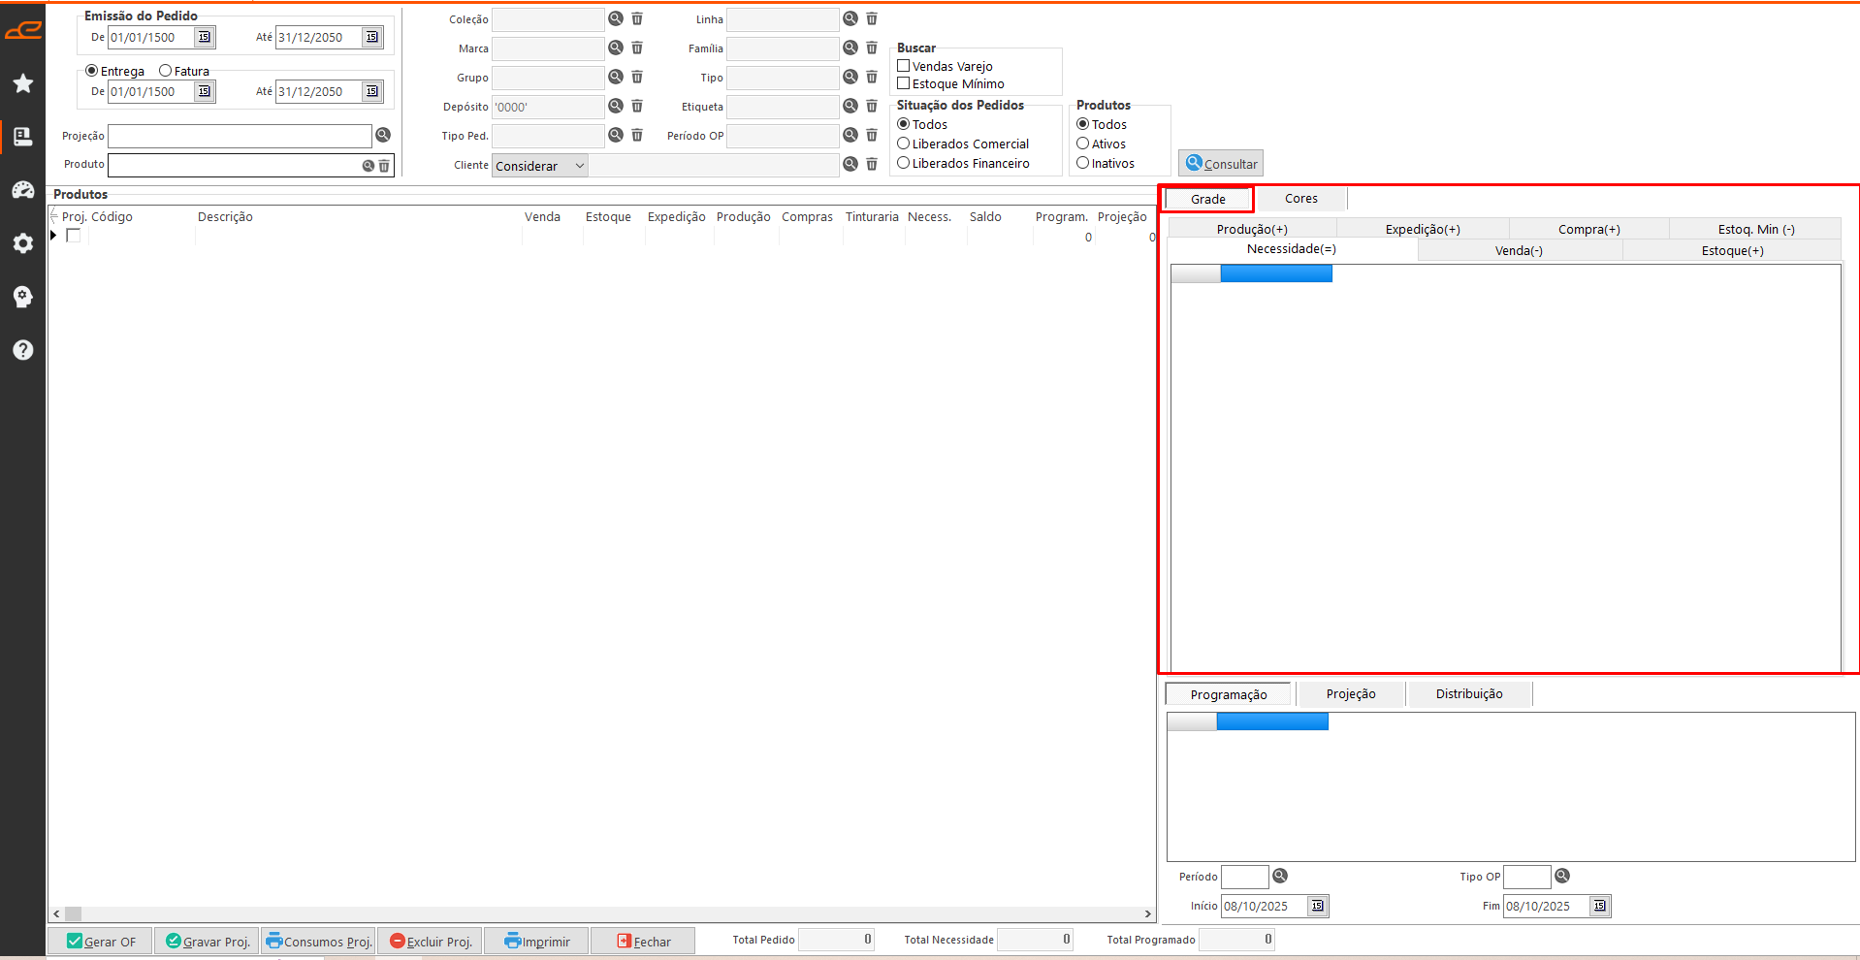This screenshot has width=1860, height=960.
Task: Select the Fatura radio button
Action: (x=166, y=71)
